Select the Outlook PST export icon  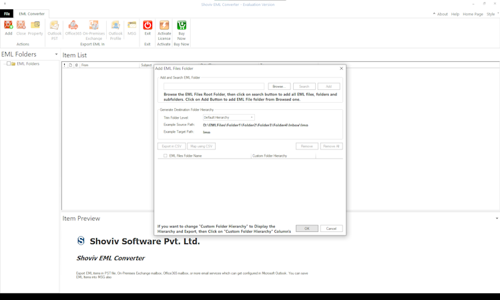click(55, 25)
